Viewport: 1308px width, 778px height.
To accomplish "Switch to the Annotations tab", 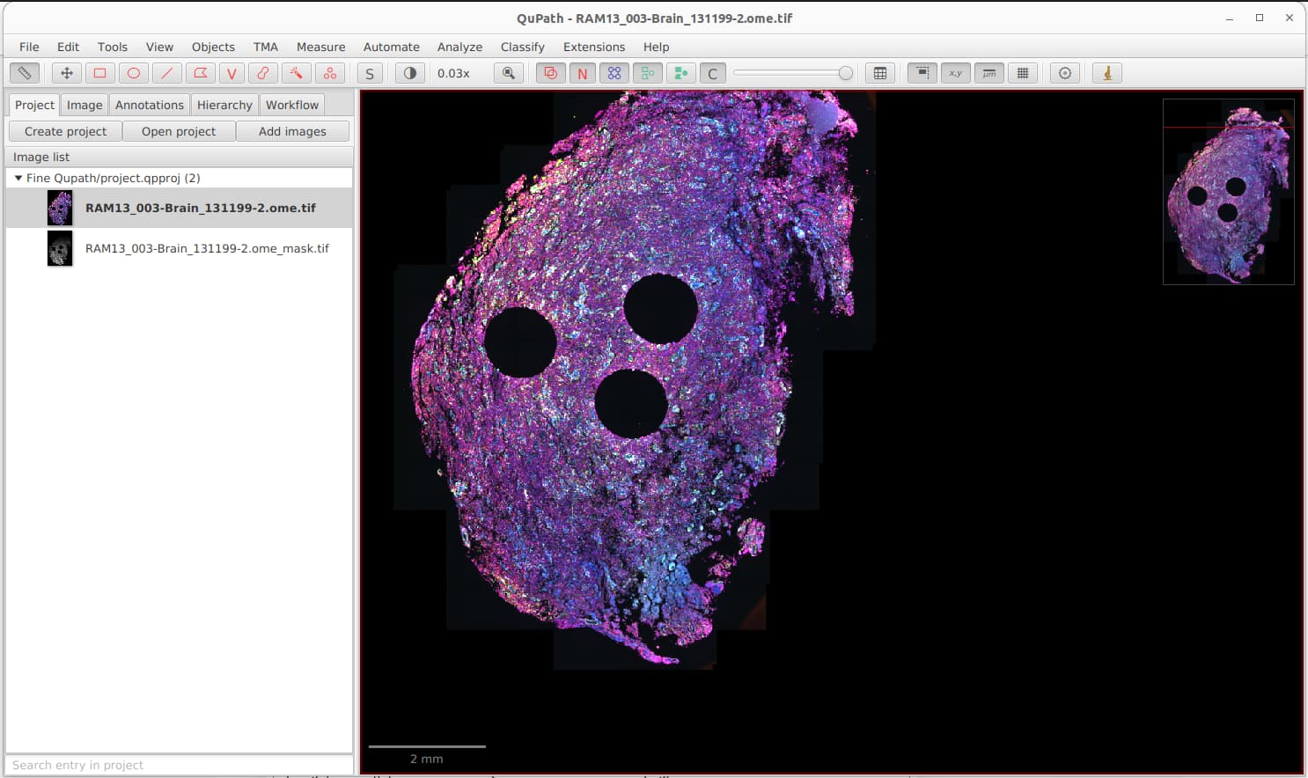I will (x=149, y=104).
